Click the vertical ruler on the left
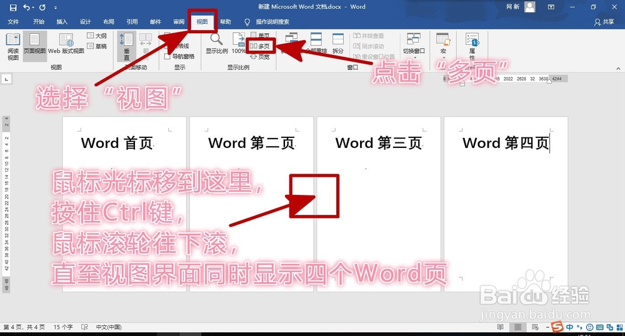625x336 pixels. point(6,204)
